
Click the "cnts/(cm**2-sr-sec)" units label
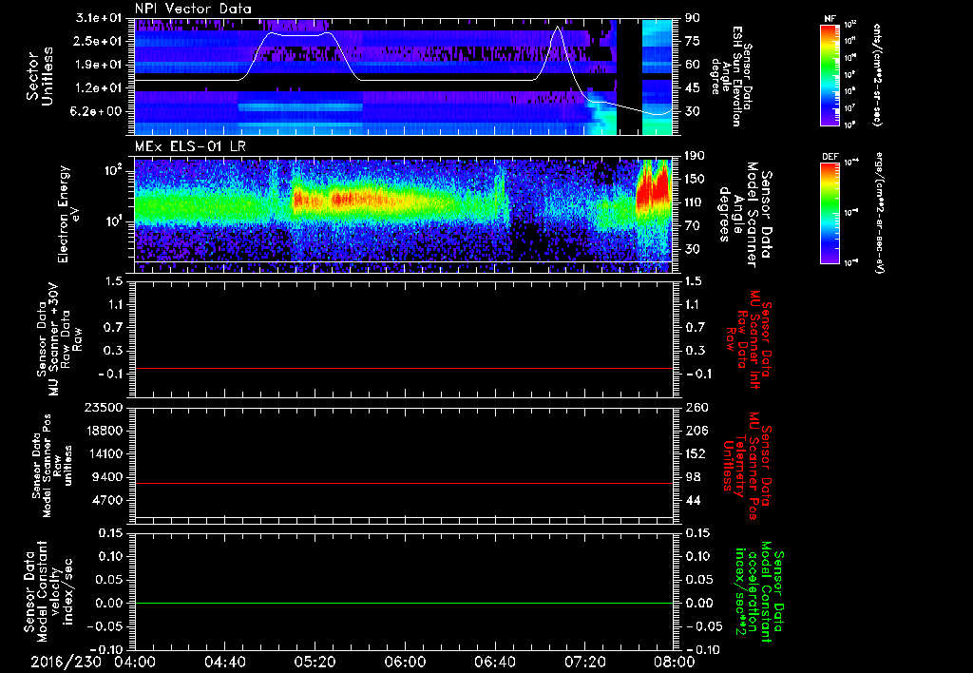(x=877, y=74)
